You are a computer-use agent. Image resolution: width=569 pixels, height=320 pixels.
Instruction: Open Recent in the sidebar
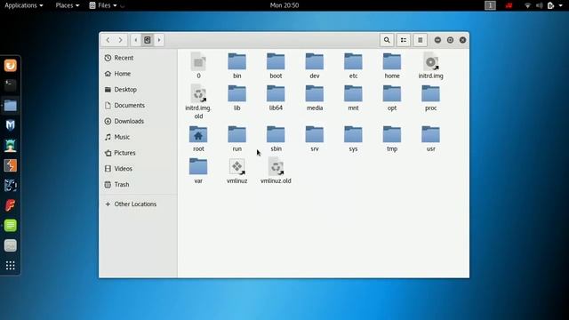pyautogui.click(x=139, y=58)
